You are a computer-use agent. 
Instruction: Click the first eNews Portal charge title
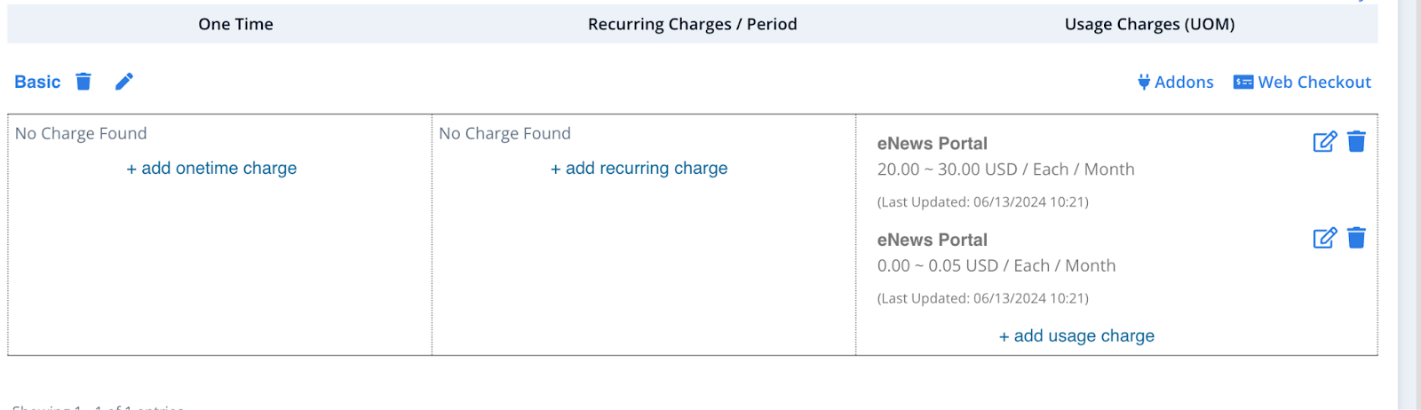933,144
